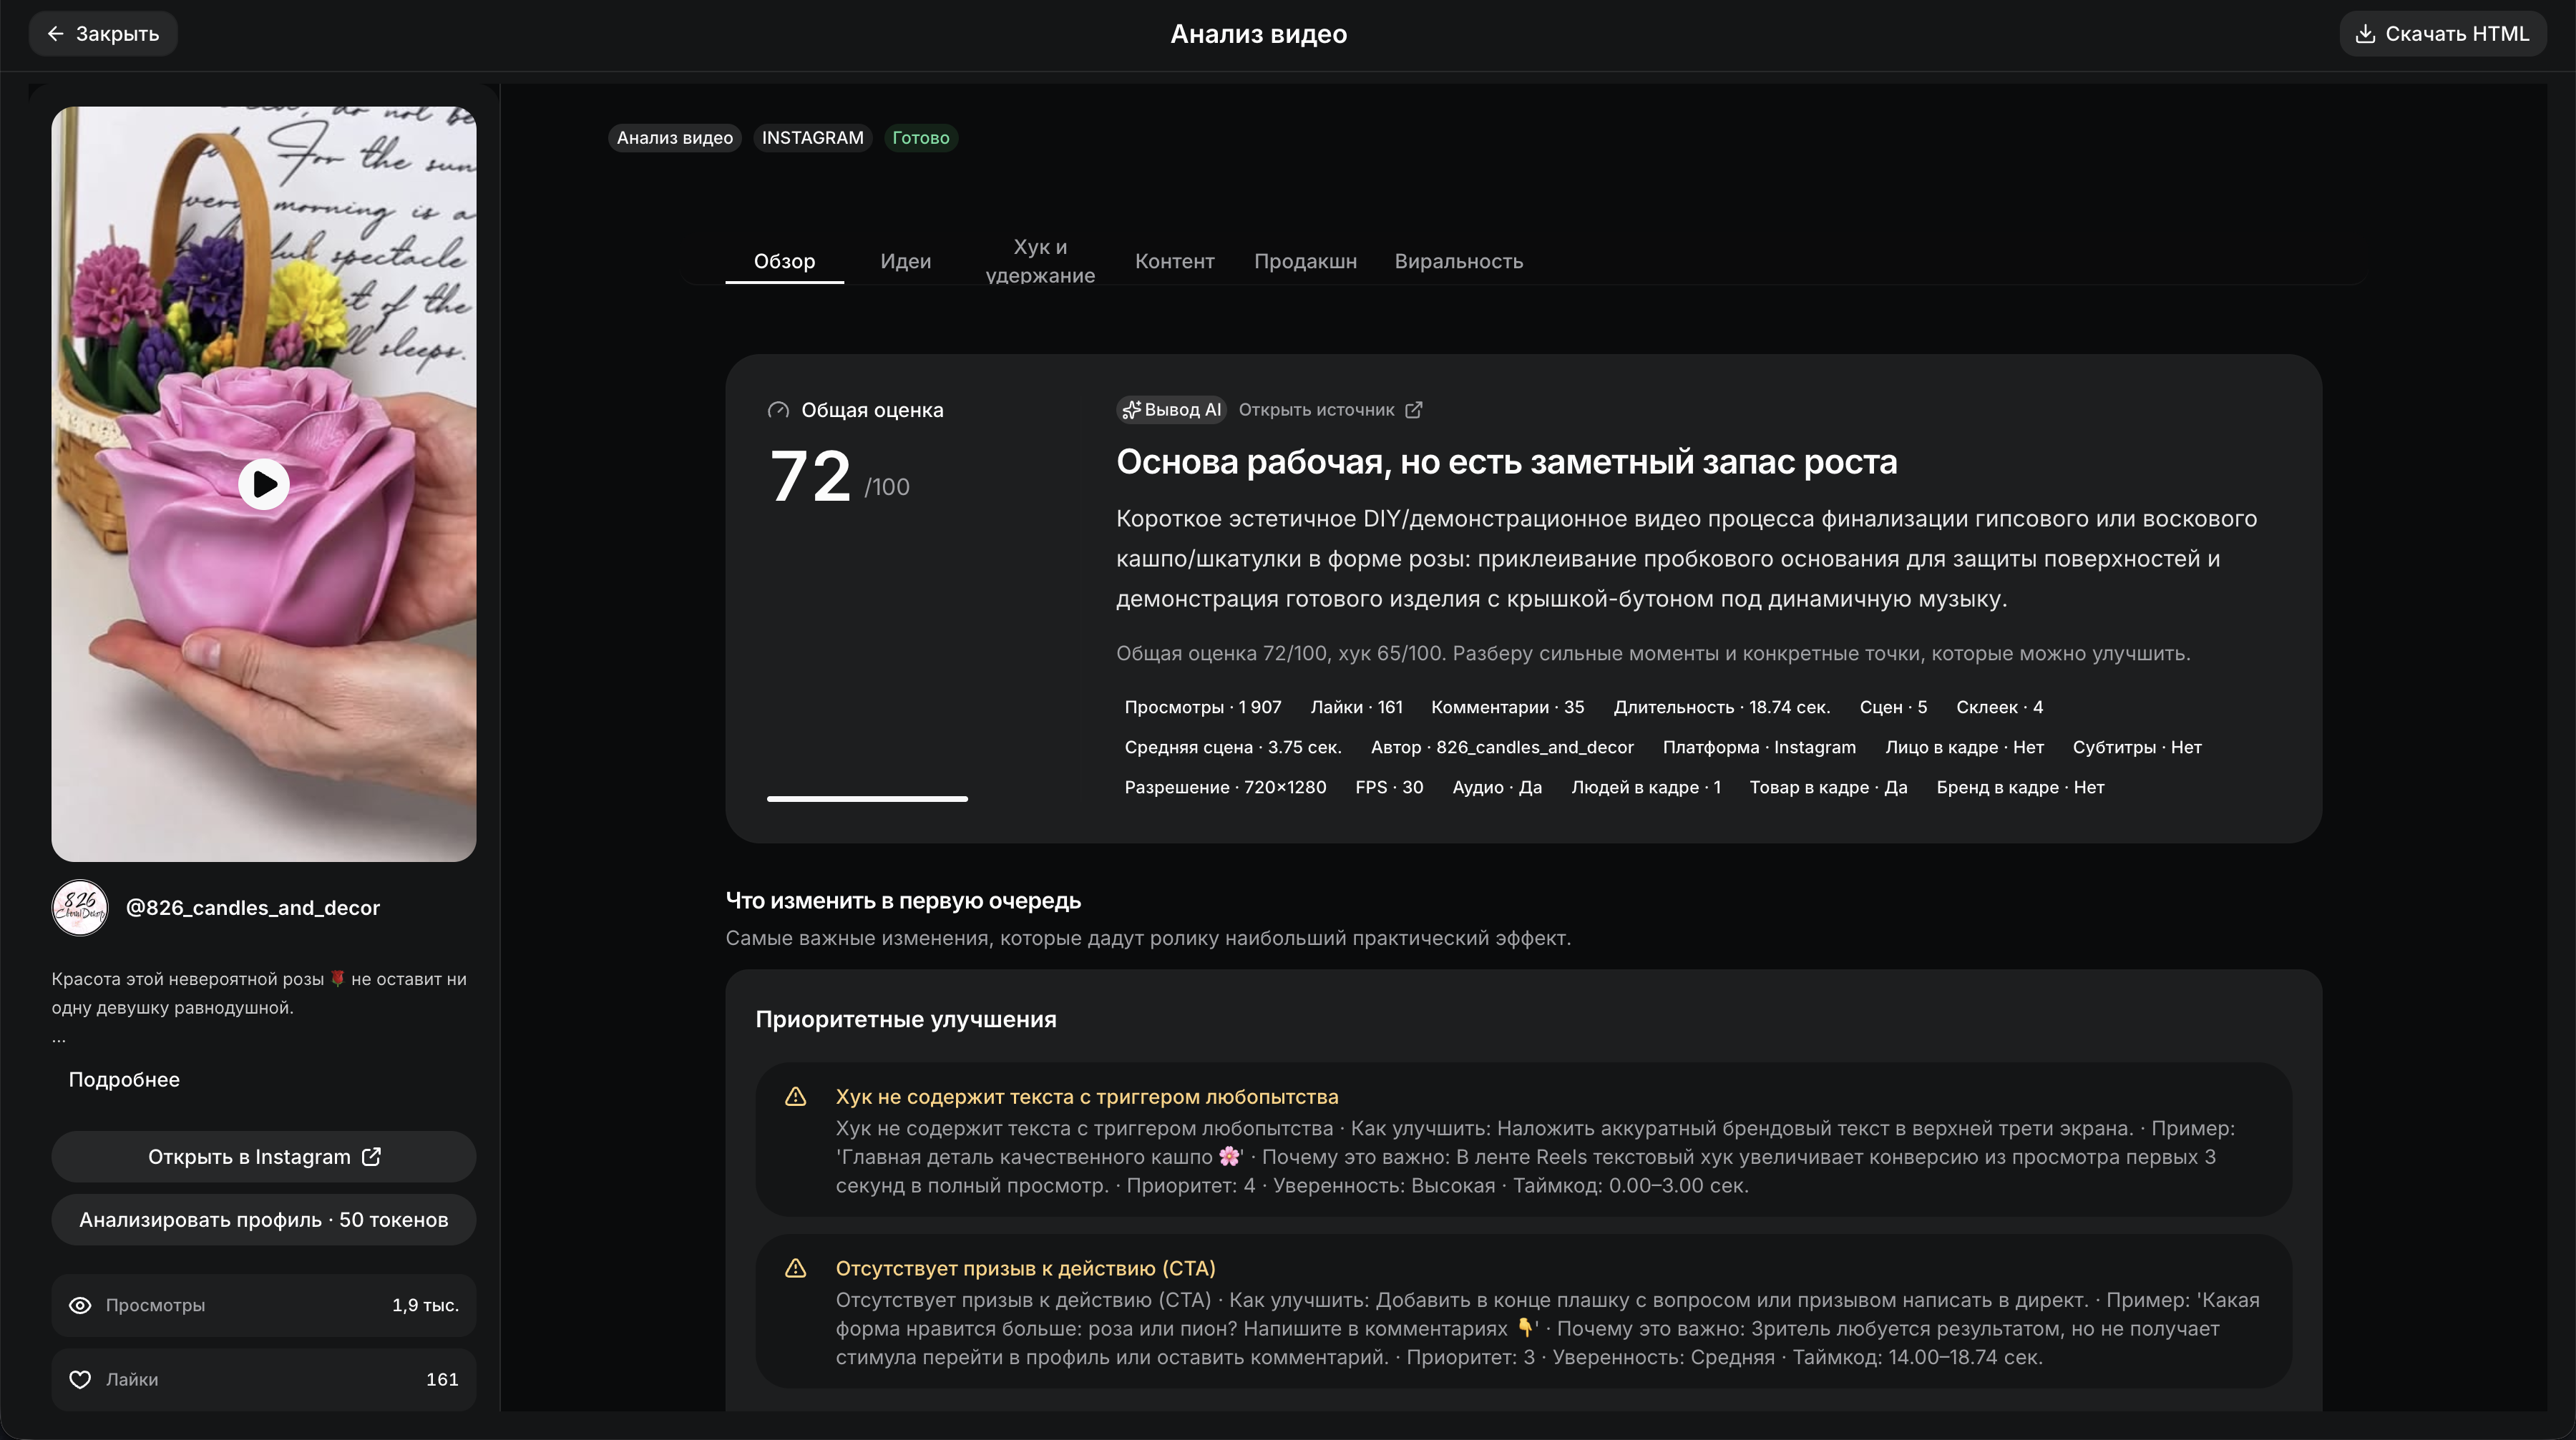2576x1440 pixels.
Task: Open the @826_candles_and_decor username link
Action: (253, 908)
